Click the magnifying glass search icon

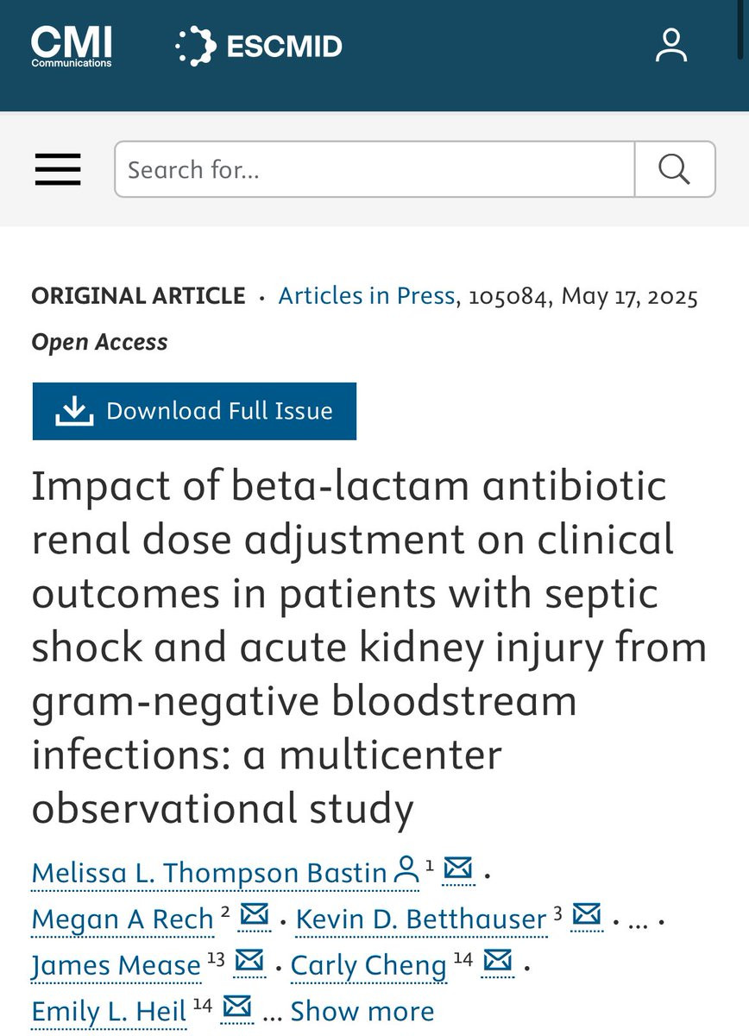(x=674, y=169)
